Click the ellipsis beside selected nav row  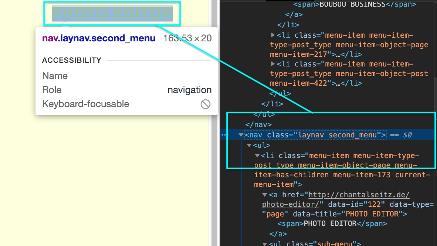(224, 135)
